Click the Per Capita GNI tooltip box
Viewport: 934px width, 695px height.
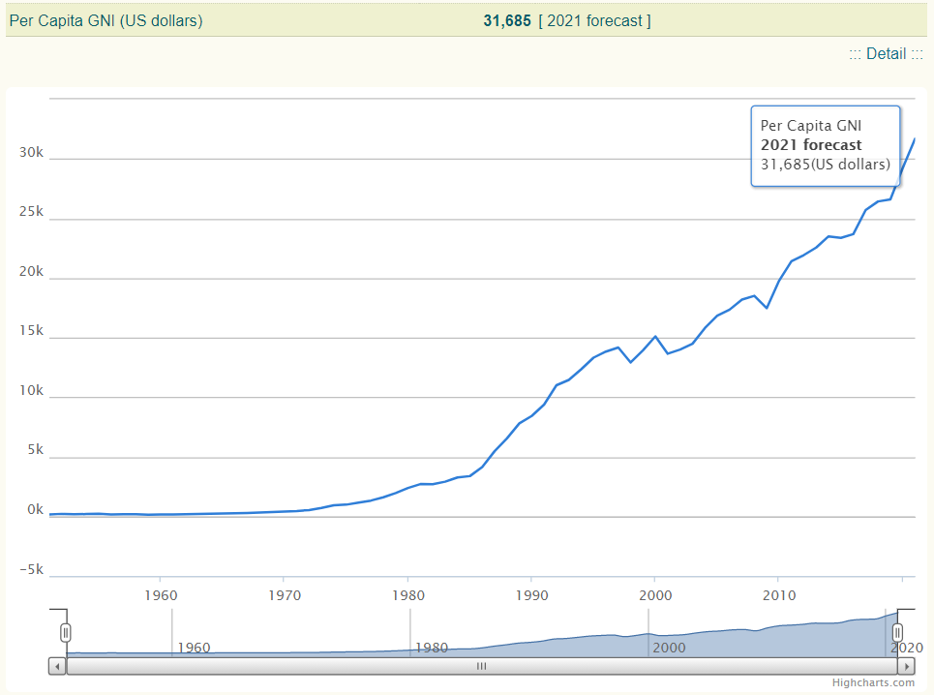pyautogui.click(x=825, y=145)
